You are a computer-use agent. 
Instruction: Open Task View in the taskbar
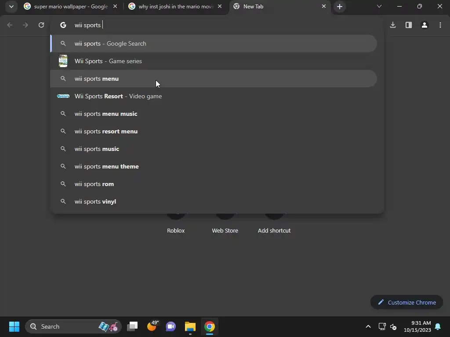click(132, 326)
